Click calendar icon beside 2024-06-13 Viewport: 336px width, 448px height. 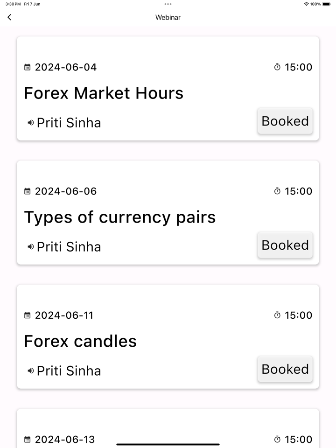(x=28, y=440)
